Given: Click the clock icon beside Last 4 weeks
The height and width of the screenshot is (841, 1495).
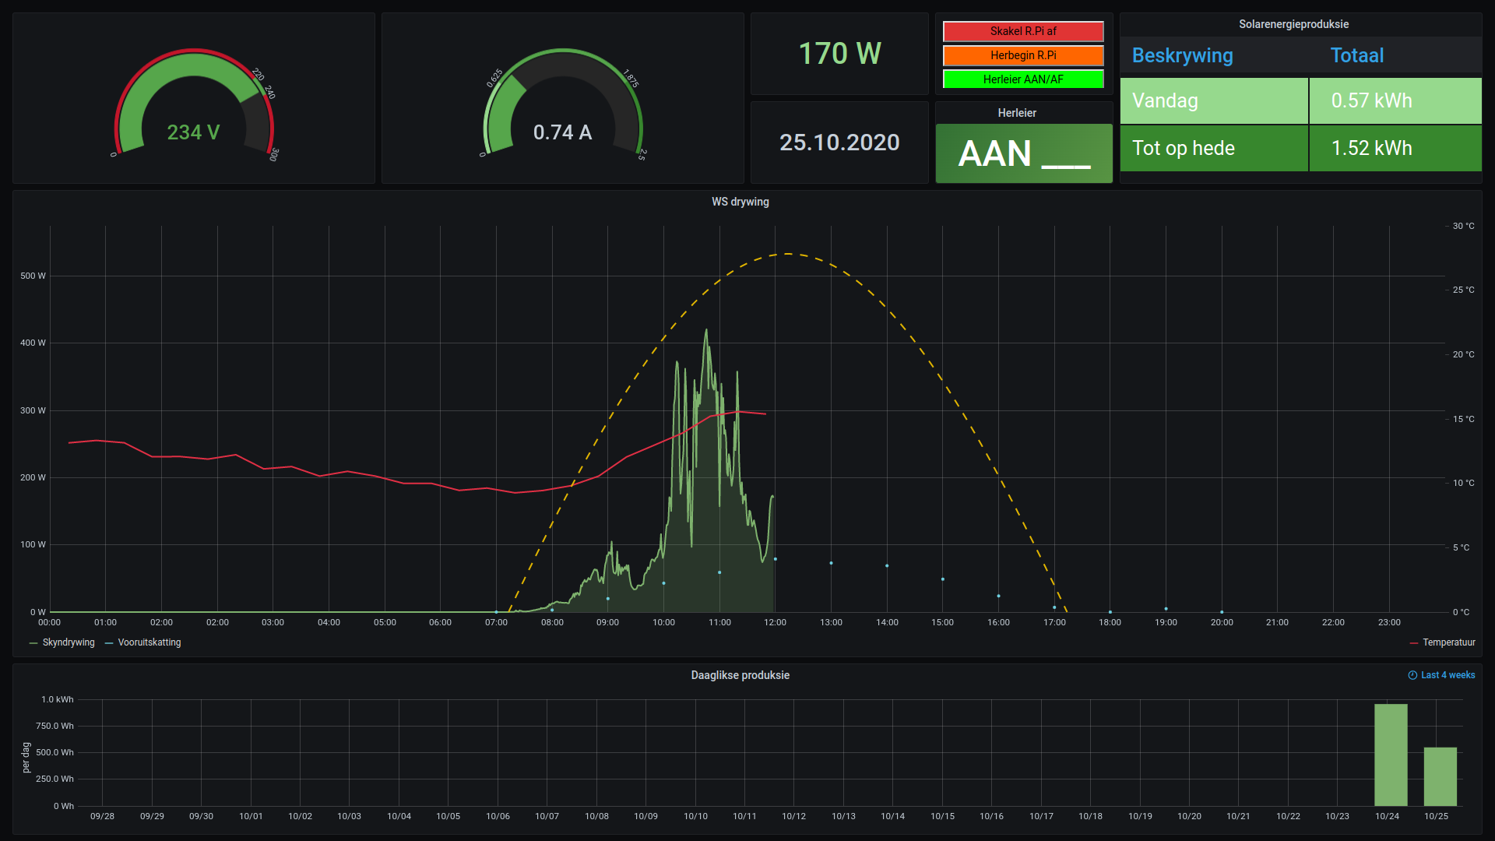Looking at the screenshot, I should click(1412, 675).
